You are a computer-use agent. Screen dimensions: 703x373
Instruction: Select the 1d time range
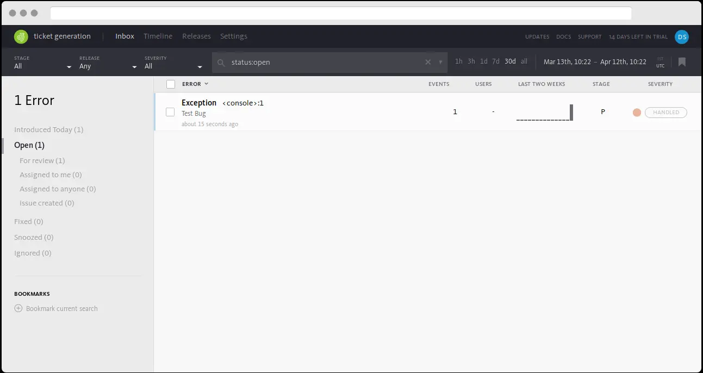483,61
